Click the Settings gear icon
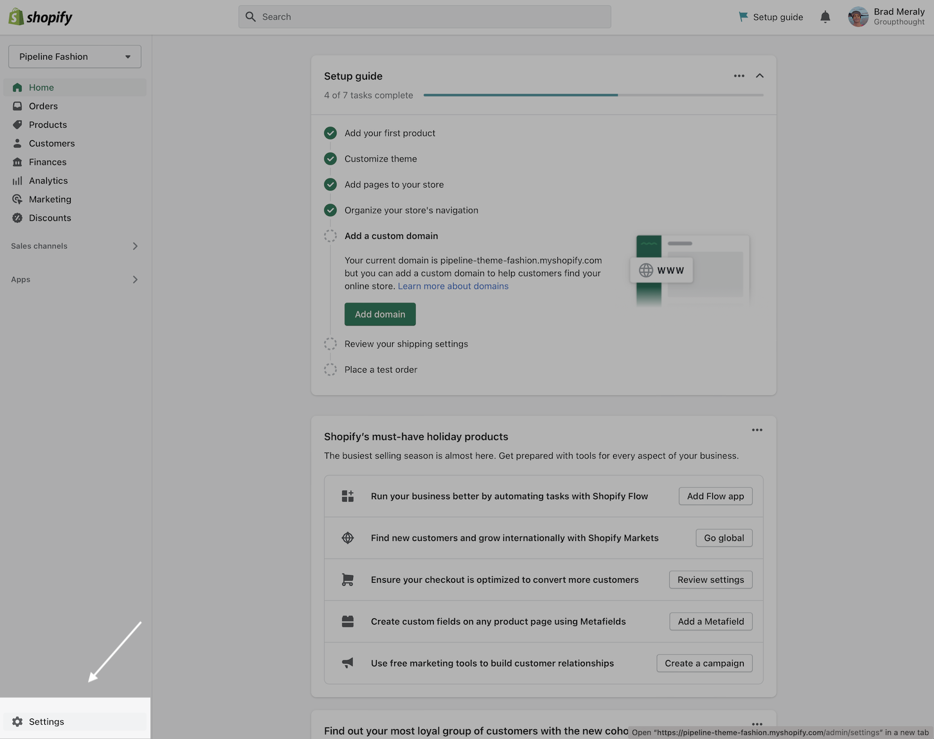This screenshot has height=739, width=934. pos(17,722)
